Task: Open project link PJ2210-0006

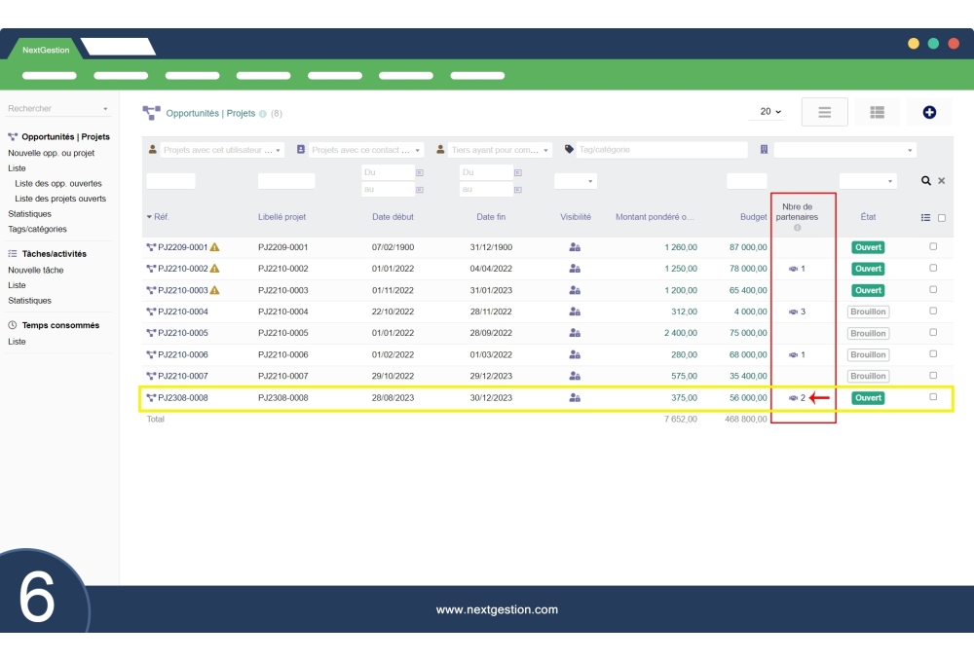Action: tap(183, 355)
